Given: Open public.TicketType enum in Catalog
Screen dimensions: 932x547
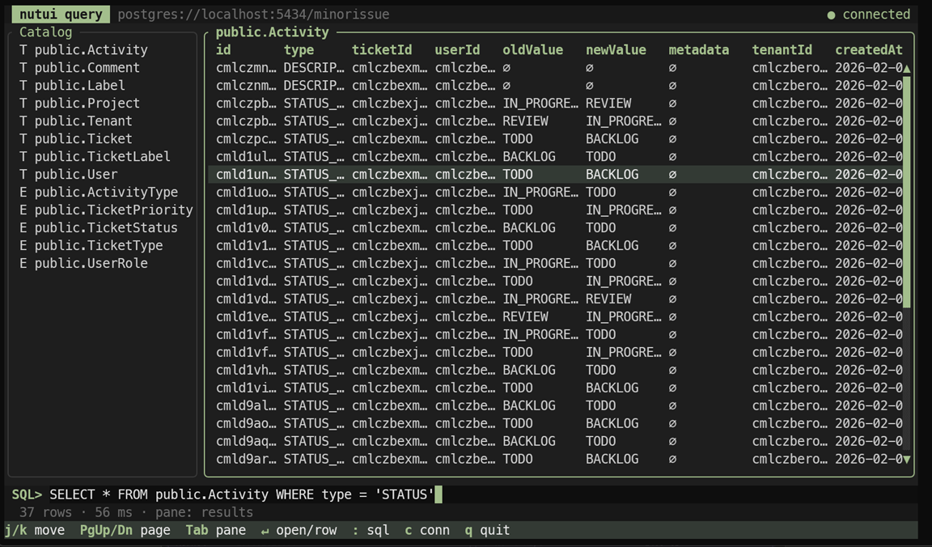Looking at the screenshot, I should point(91,246).
